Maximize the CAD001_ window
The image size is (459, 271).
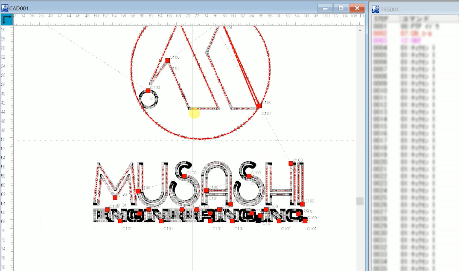(x=341, y=8)
